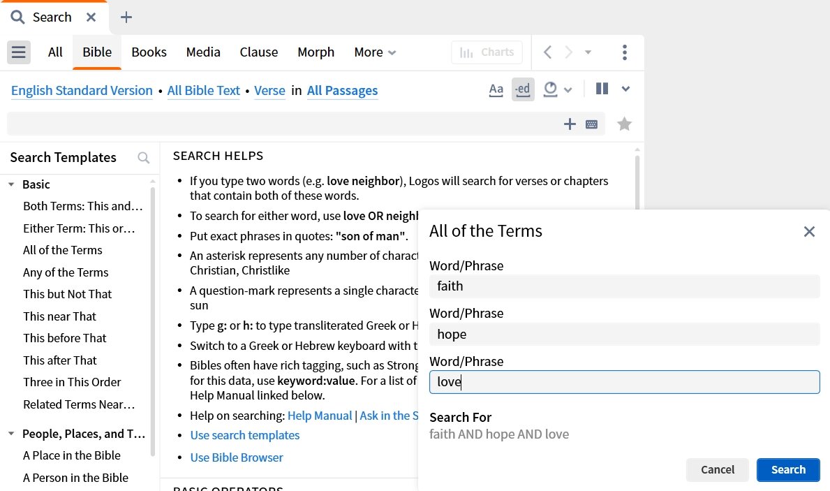830x491 pixels.
Task: Expand the view layout dropdown chevron
Action: [x=625, y=89]
